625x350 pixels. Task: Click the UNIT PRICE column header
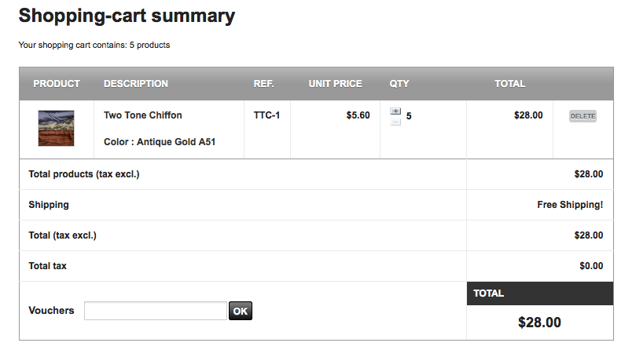click(336, 84)
